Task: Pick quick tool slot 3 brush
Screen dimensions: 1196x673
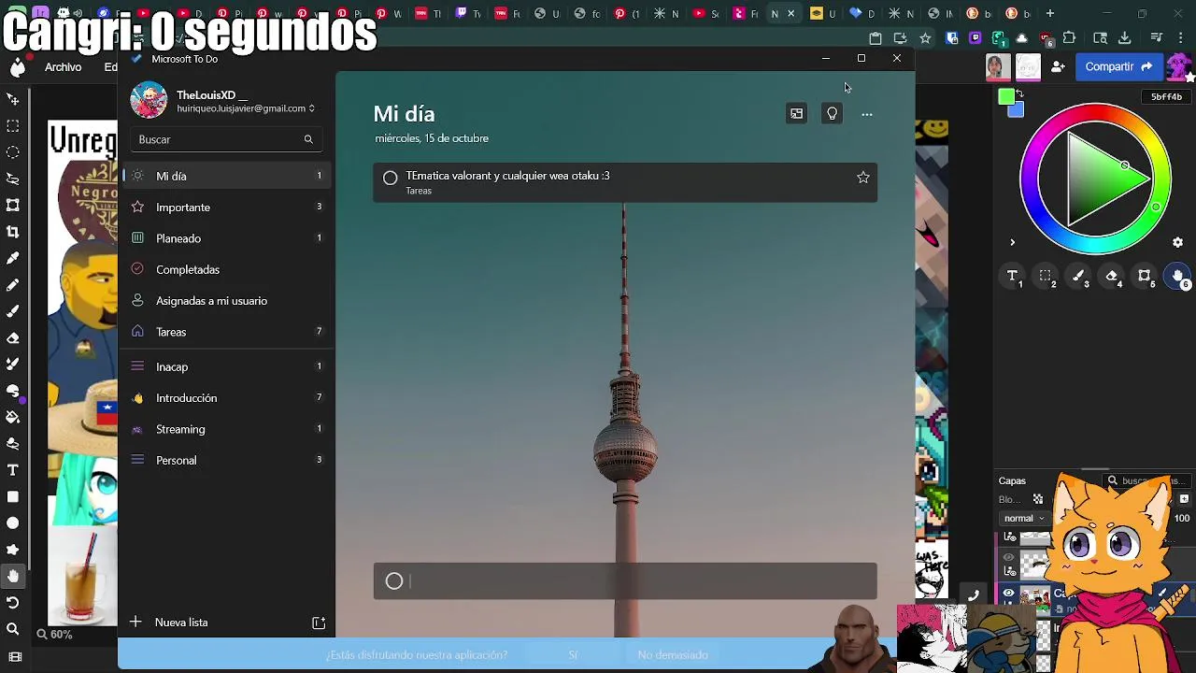Action: pyautogui.click(x=1079, y=277)
